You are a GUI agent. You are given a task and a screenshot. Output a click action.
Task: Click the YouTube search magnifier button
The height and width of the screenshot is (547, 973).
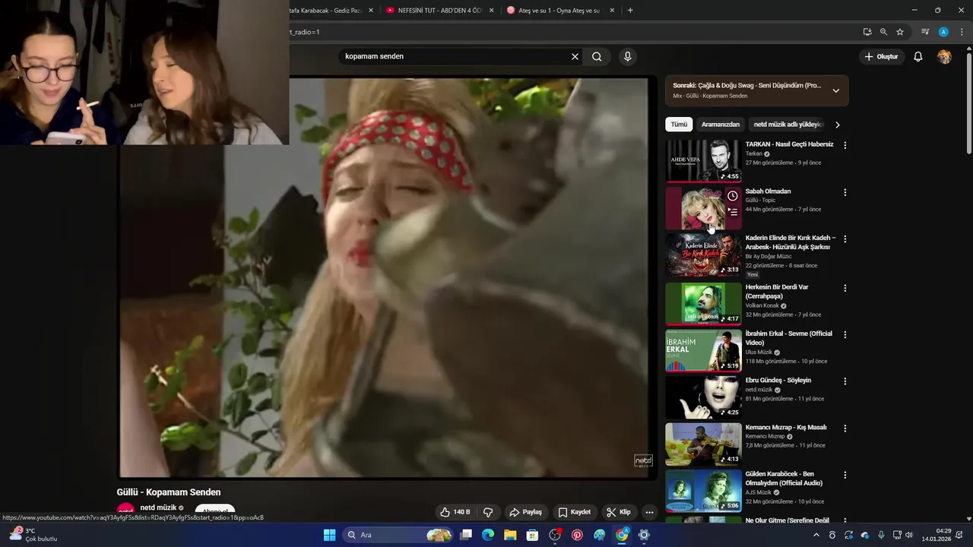[597, 56]
